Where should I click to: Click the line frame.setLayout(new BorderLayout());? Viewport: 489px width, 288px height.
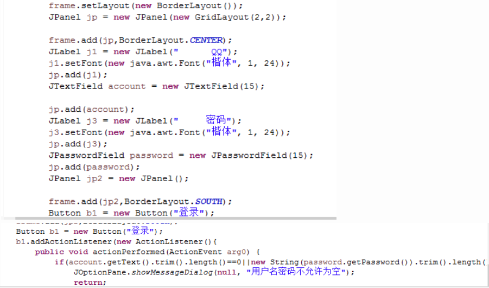tap(145, 5)
